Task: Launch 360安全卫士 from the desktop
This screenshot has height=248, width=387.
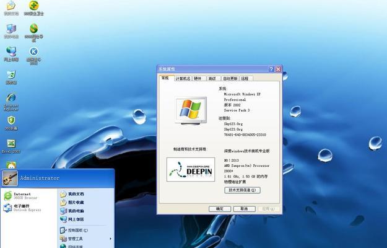Action: tap(34, 7)
